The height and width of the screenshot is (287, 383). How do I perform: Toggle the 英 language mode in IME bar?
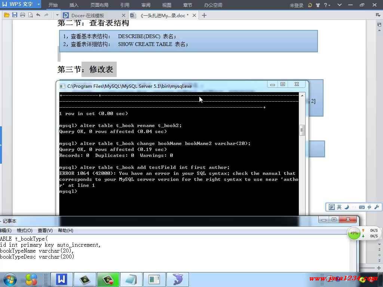pos(339,207)
